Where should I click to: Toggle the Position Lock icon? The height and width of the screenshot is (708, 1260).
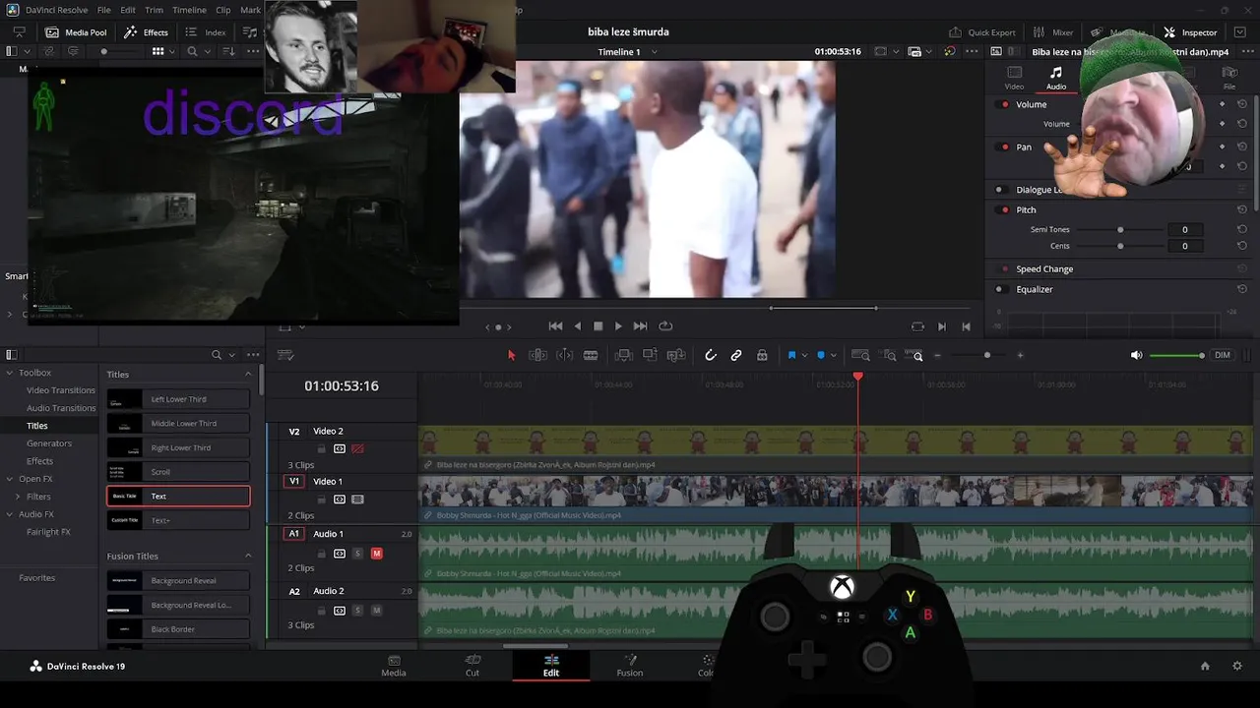[x=762, y=355]
